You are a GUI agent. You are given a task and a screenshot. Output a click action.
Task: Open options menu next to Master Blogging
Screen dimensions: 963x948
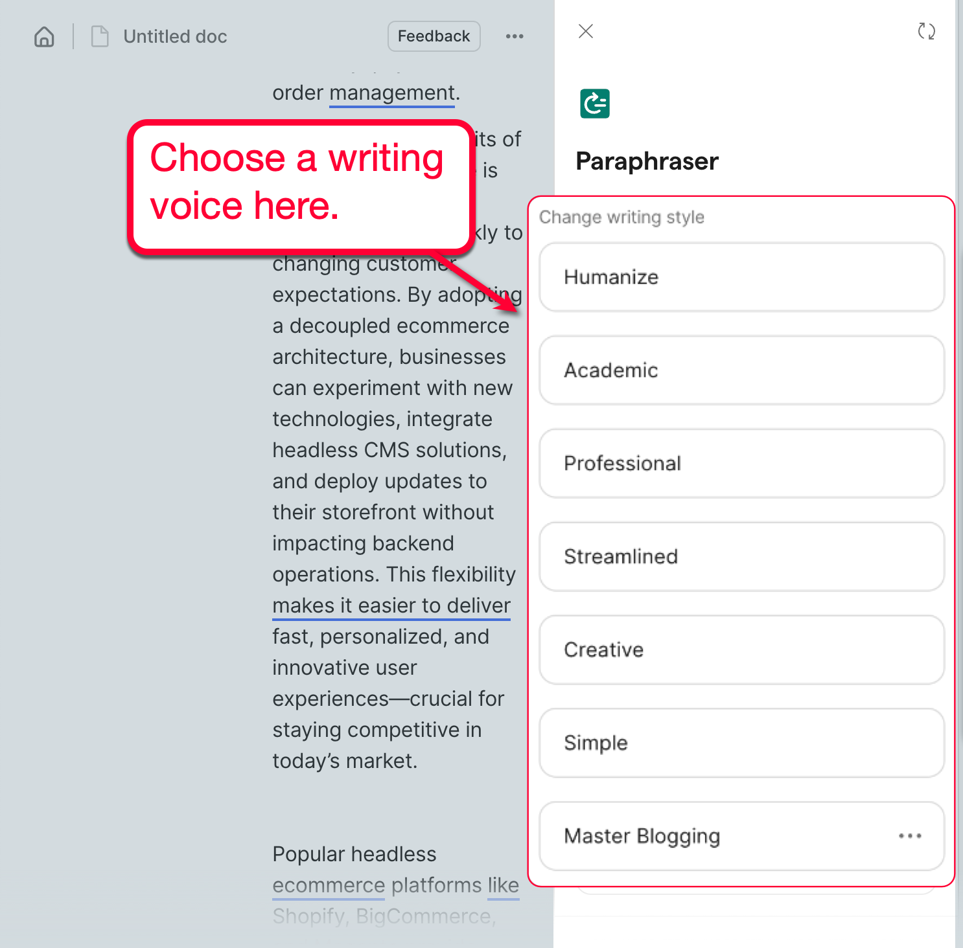910,836
